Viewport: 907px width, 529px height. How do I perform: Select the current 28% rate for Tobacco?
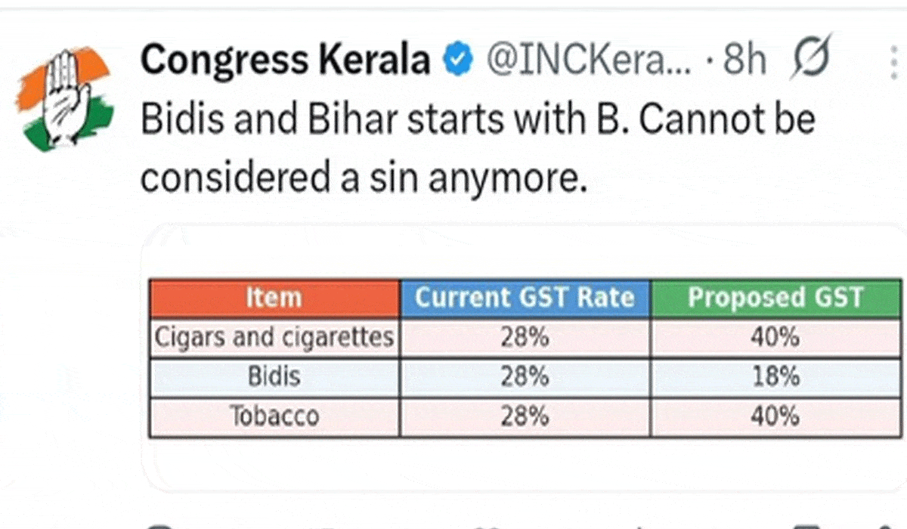(525, 416)
